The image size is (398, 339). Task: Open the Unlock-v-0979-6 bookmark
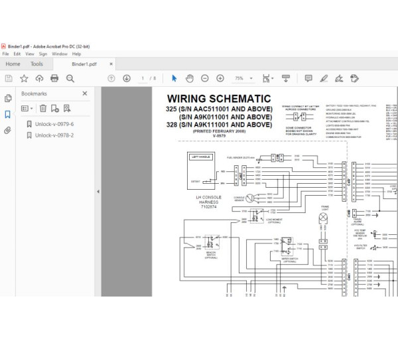tap(54, 124)
